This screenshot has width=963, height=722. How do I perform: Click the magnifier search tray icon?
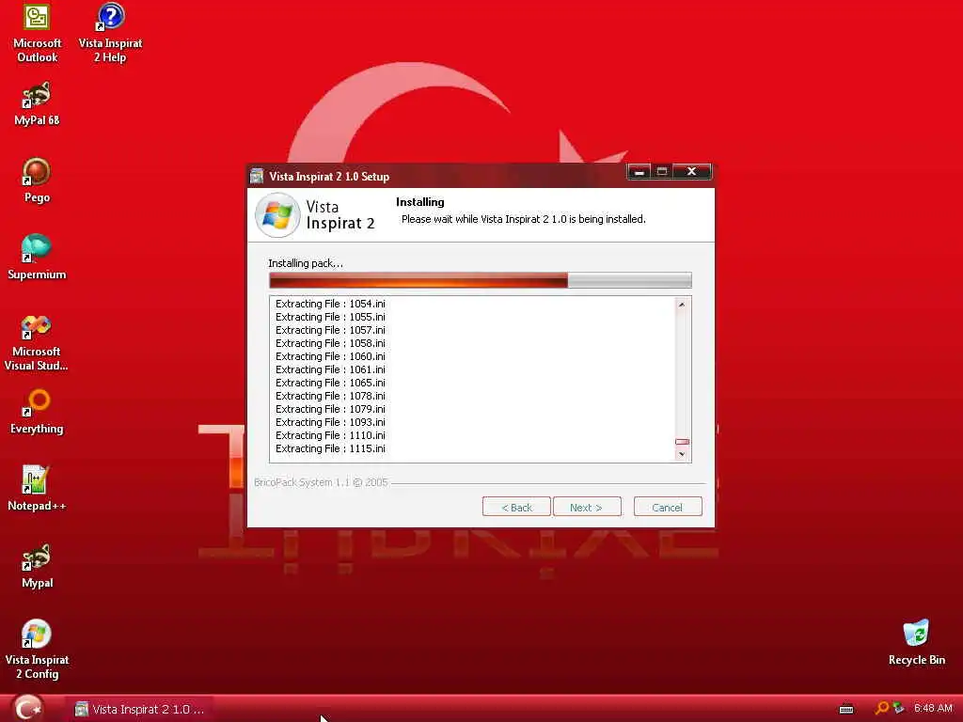pos(881,709)
